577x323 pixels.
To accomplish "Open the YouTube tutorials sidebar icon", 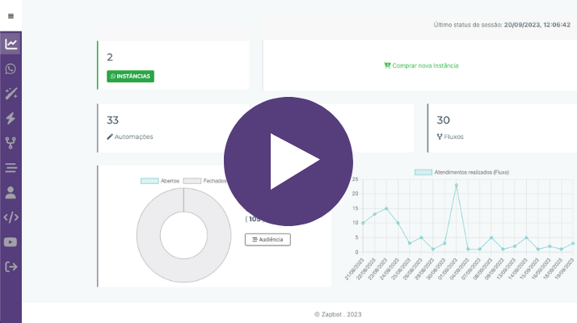I will coord(11,241).
